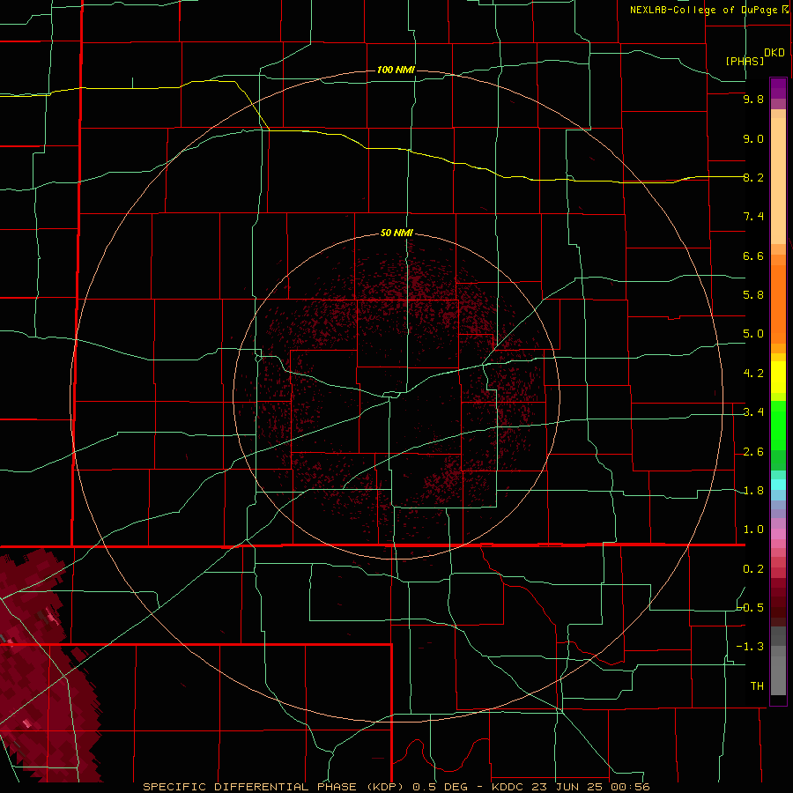Click the 5.8 scale value
The height and width of the screenshot is (793, 793).
pyautogui.click(x=753, y=295)
